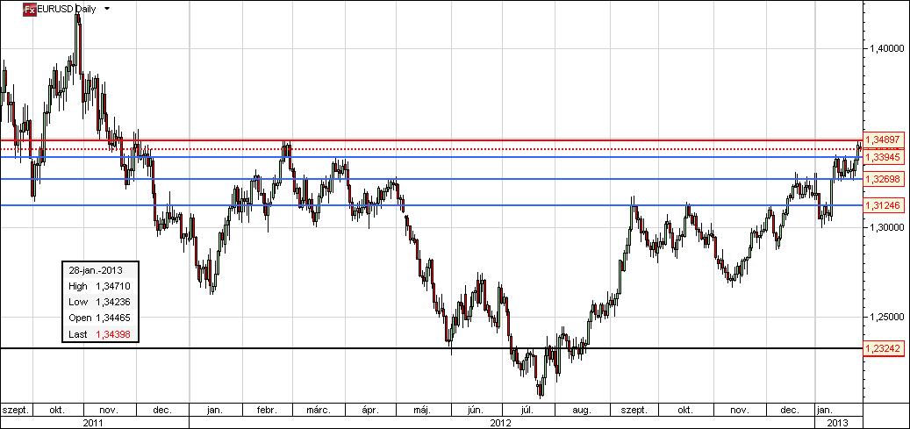This screenshot has width=910, height=429.
Task: Click the 2012 year label on time axis
Action: click(x=502, y=423)
